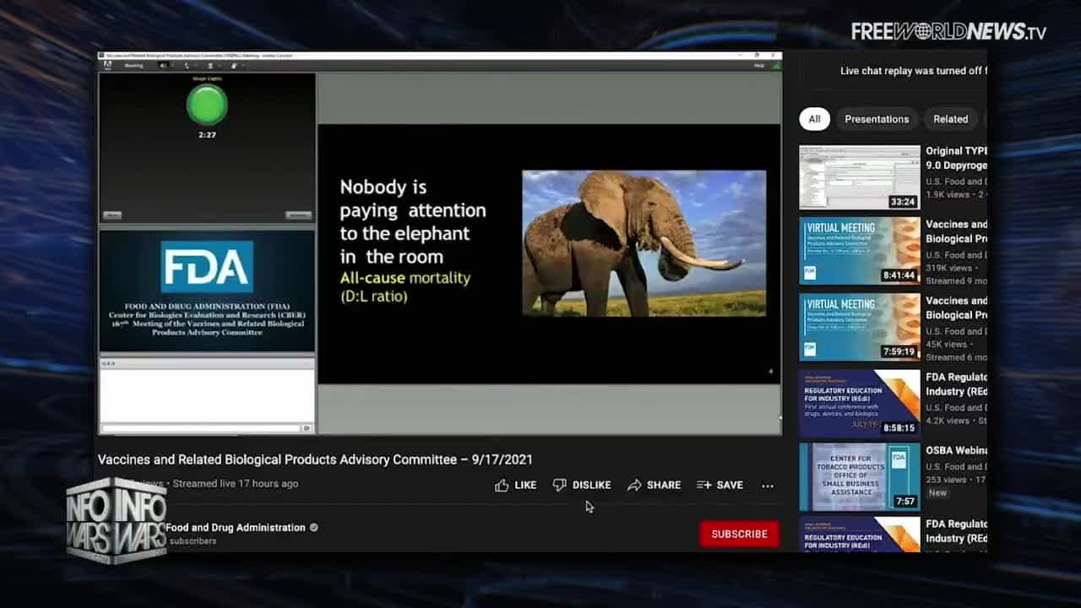Screen dimensions: 1081x608
Task: Click the 'All-cause mortality' slide text
Action: [405, 278]
